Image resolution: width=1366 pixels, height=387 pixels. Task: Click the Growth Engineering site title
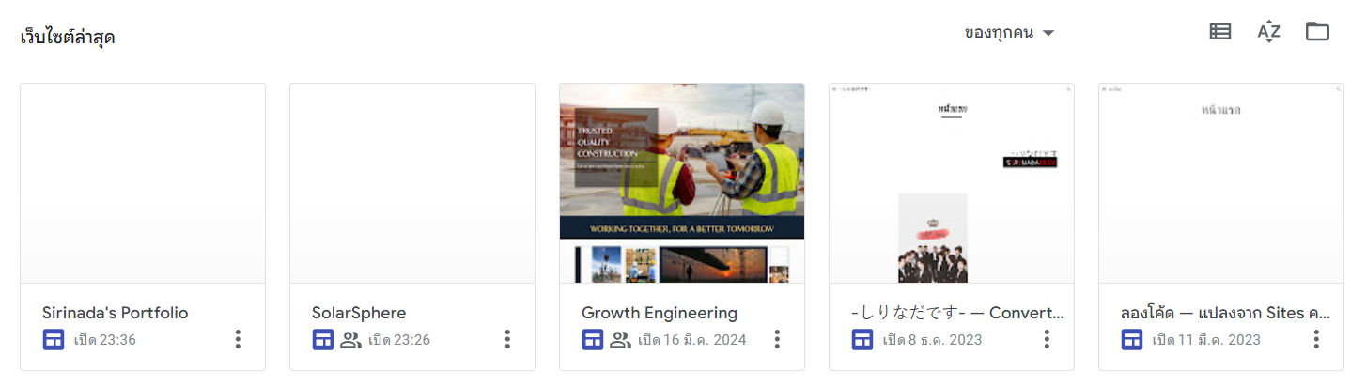660,313
